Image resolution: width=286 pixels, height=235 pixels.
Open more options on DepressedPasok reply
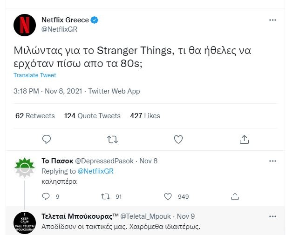pyautogui.click(x=273, y=161)
